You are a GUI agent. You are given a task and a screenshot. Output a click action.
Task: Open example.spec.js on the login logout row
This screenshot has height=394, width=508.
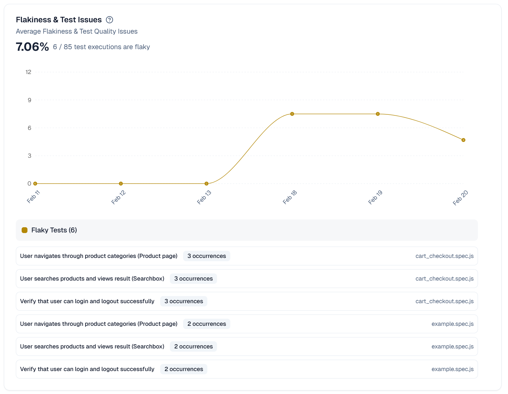click(x=452, y=369)
